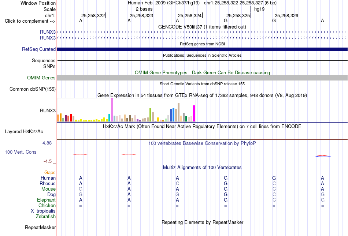
Task: Click the first '=' in the Chicken row
Action: click(x=80, y=206)
